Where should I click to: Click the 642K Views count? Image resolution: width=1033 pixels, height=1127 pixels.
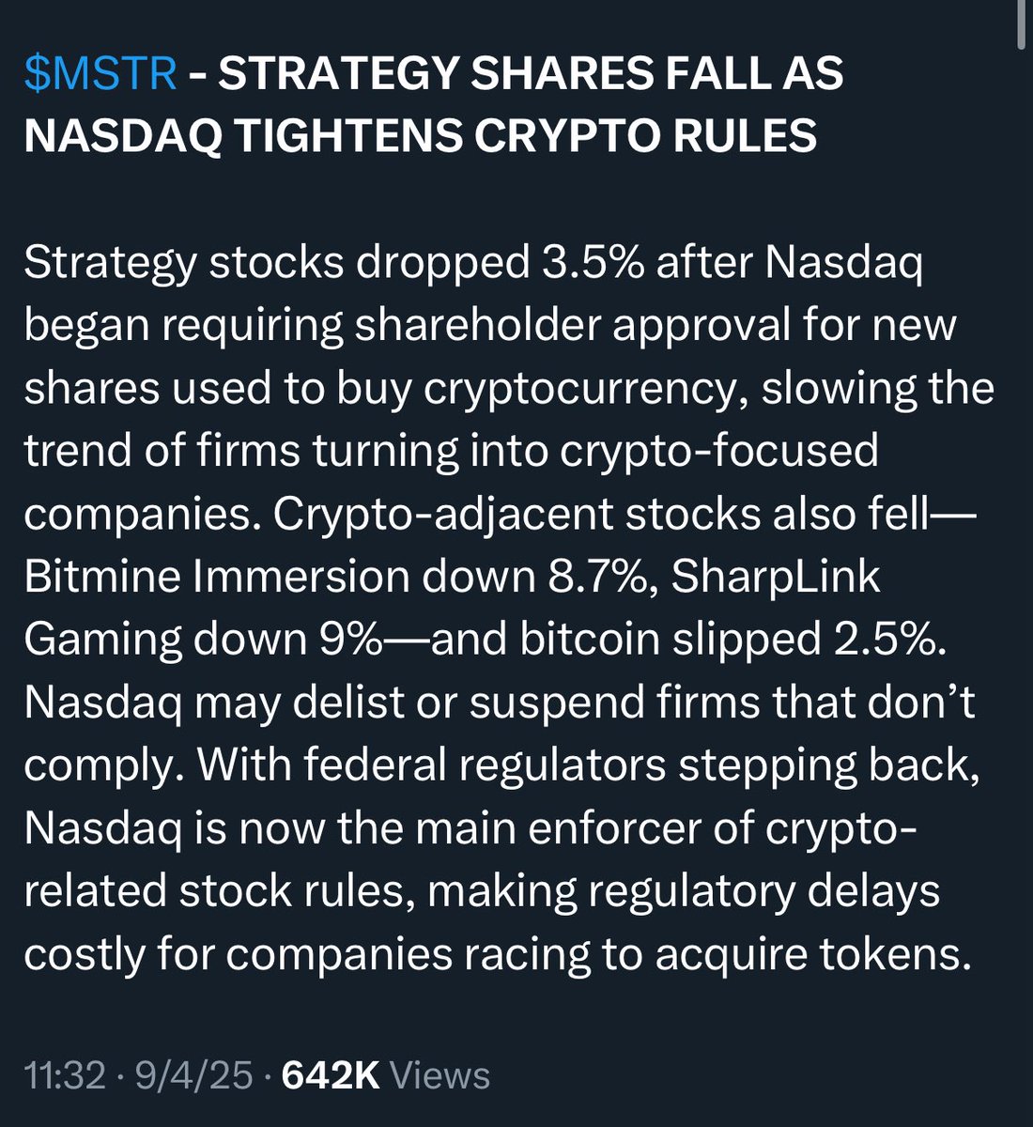click(x=385, y=1075)
